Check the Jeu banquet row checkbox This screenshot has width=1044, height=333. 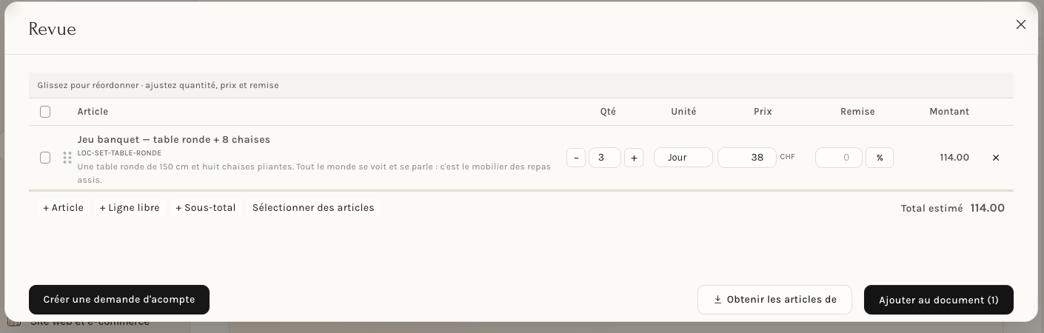click(x=45, y=158)
